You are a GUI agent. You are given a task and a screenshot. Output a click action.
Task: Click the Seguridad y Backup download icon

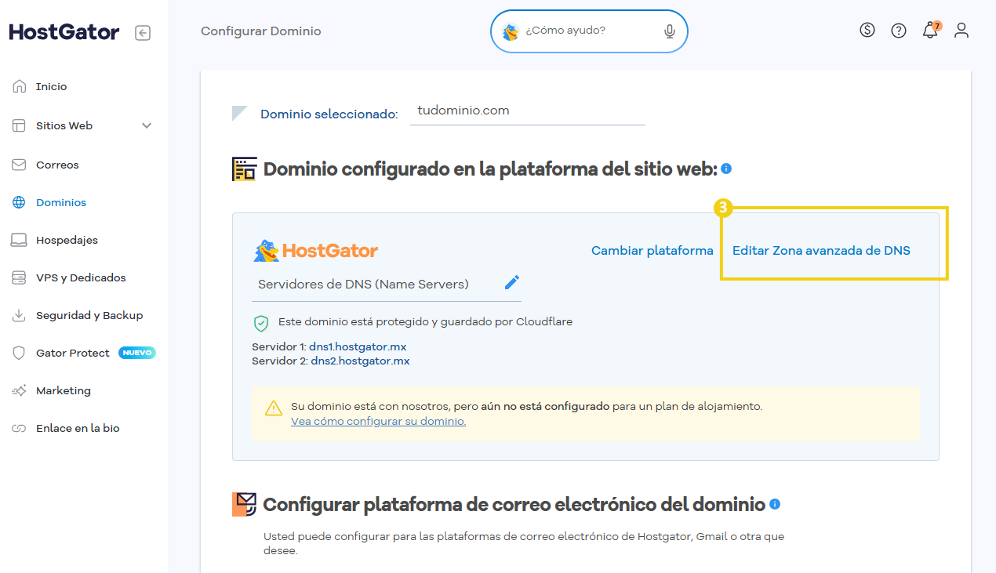[x=20, y=315]
